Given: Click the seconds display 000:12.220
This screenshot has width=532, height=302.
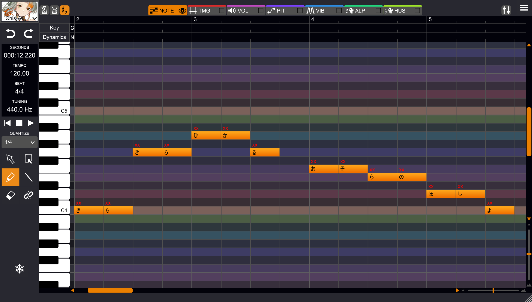Looking at the screenshot, I should [20, 55].
